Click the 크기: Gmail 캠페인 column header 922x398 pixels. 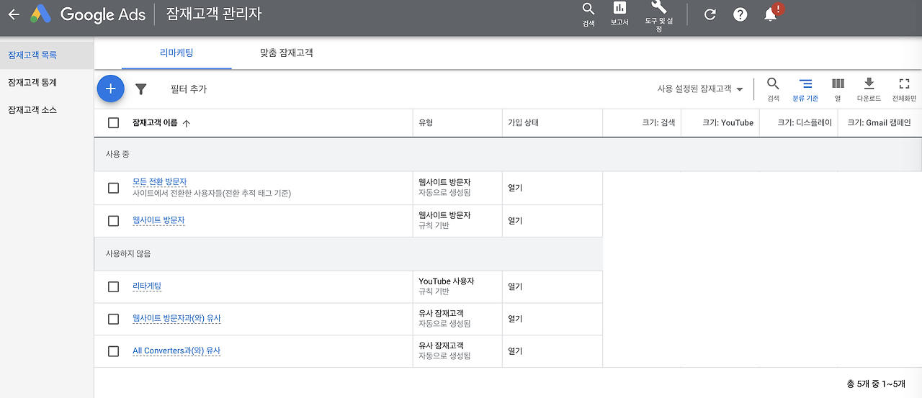pyautogui.click(x=879, y=123)
